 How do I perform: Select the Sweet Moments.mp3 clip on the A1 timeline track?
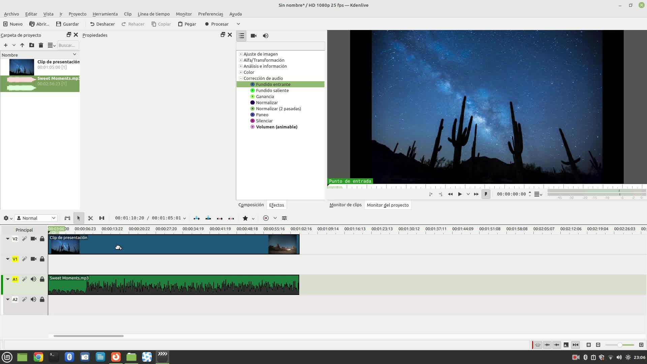click(x=174, y=285)
